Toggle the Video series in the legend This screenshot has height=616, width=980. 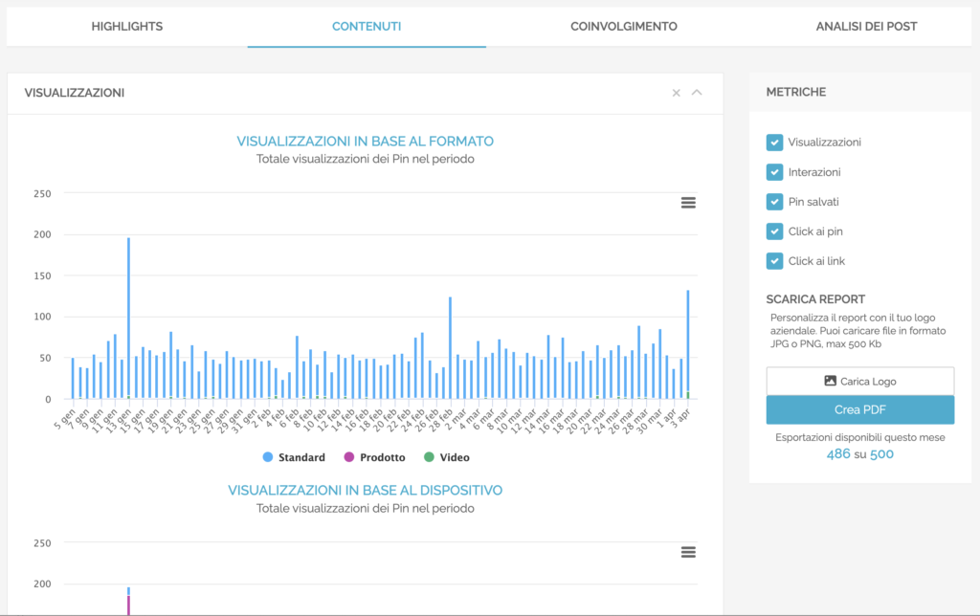point(447,457)
